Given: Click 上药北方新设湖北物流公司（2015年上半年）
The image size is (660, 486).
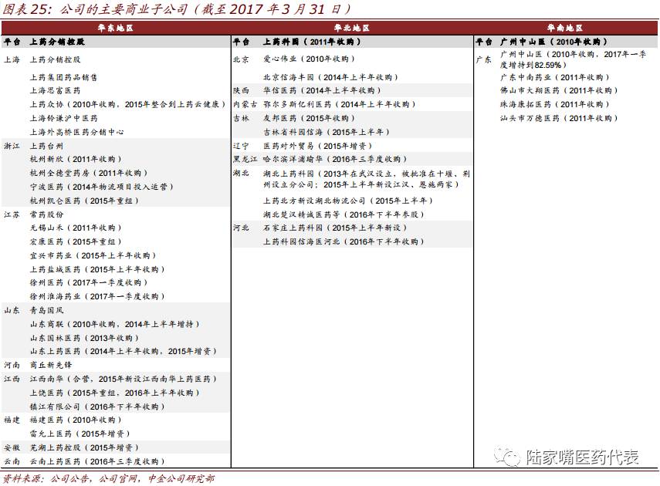Looking at the screenshot, I should [x=348, y=201].
